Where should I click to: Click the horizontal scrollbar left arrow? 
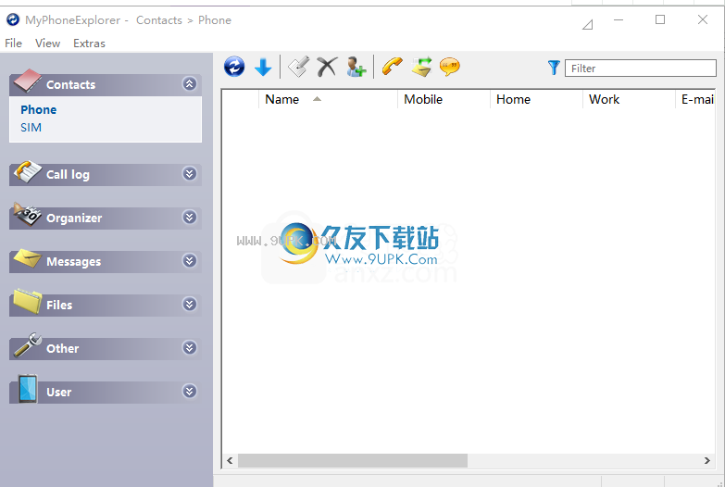pos(230,461)
